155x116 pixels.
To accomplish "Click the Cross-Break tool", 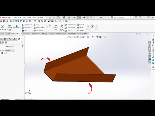I will click(x=38, y=31).
